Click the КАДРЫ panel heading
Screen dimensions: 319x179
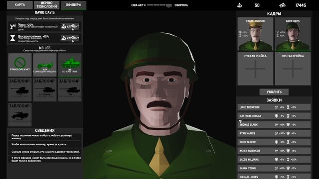(274, 13)
